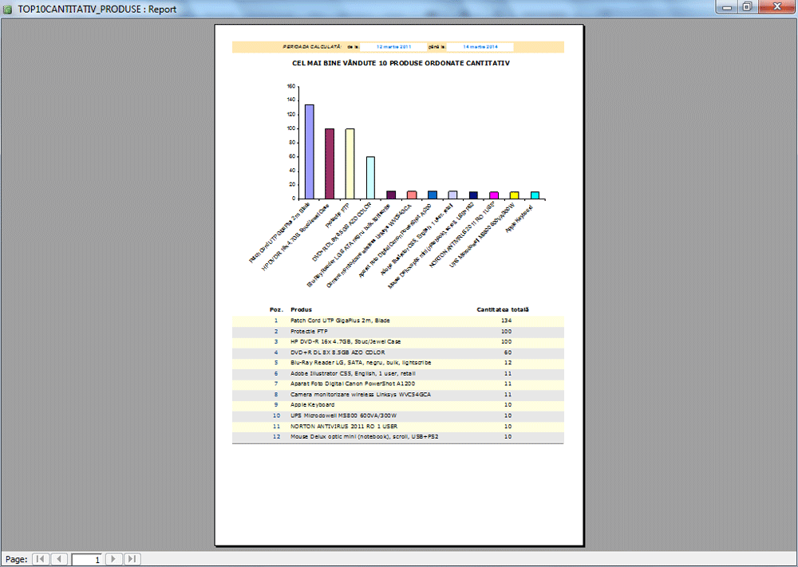Viewport: 798px width, 567px height.
Task: Click the quantity '11' for Adobe Illustrator
Action: [x=508, y=374]
